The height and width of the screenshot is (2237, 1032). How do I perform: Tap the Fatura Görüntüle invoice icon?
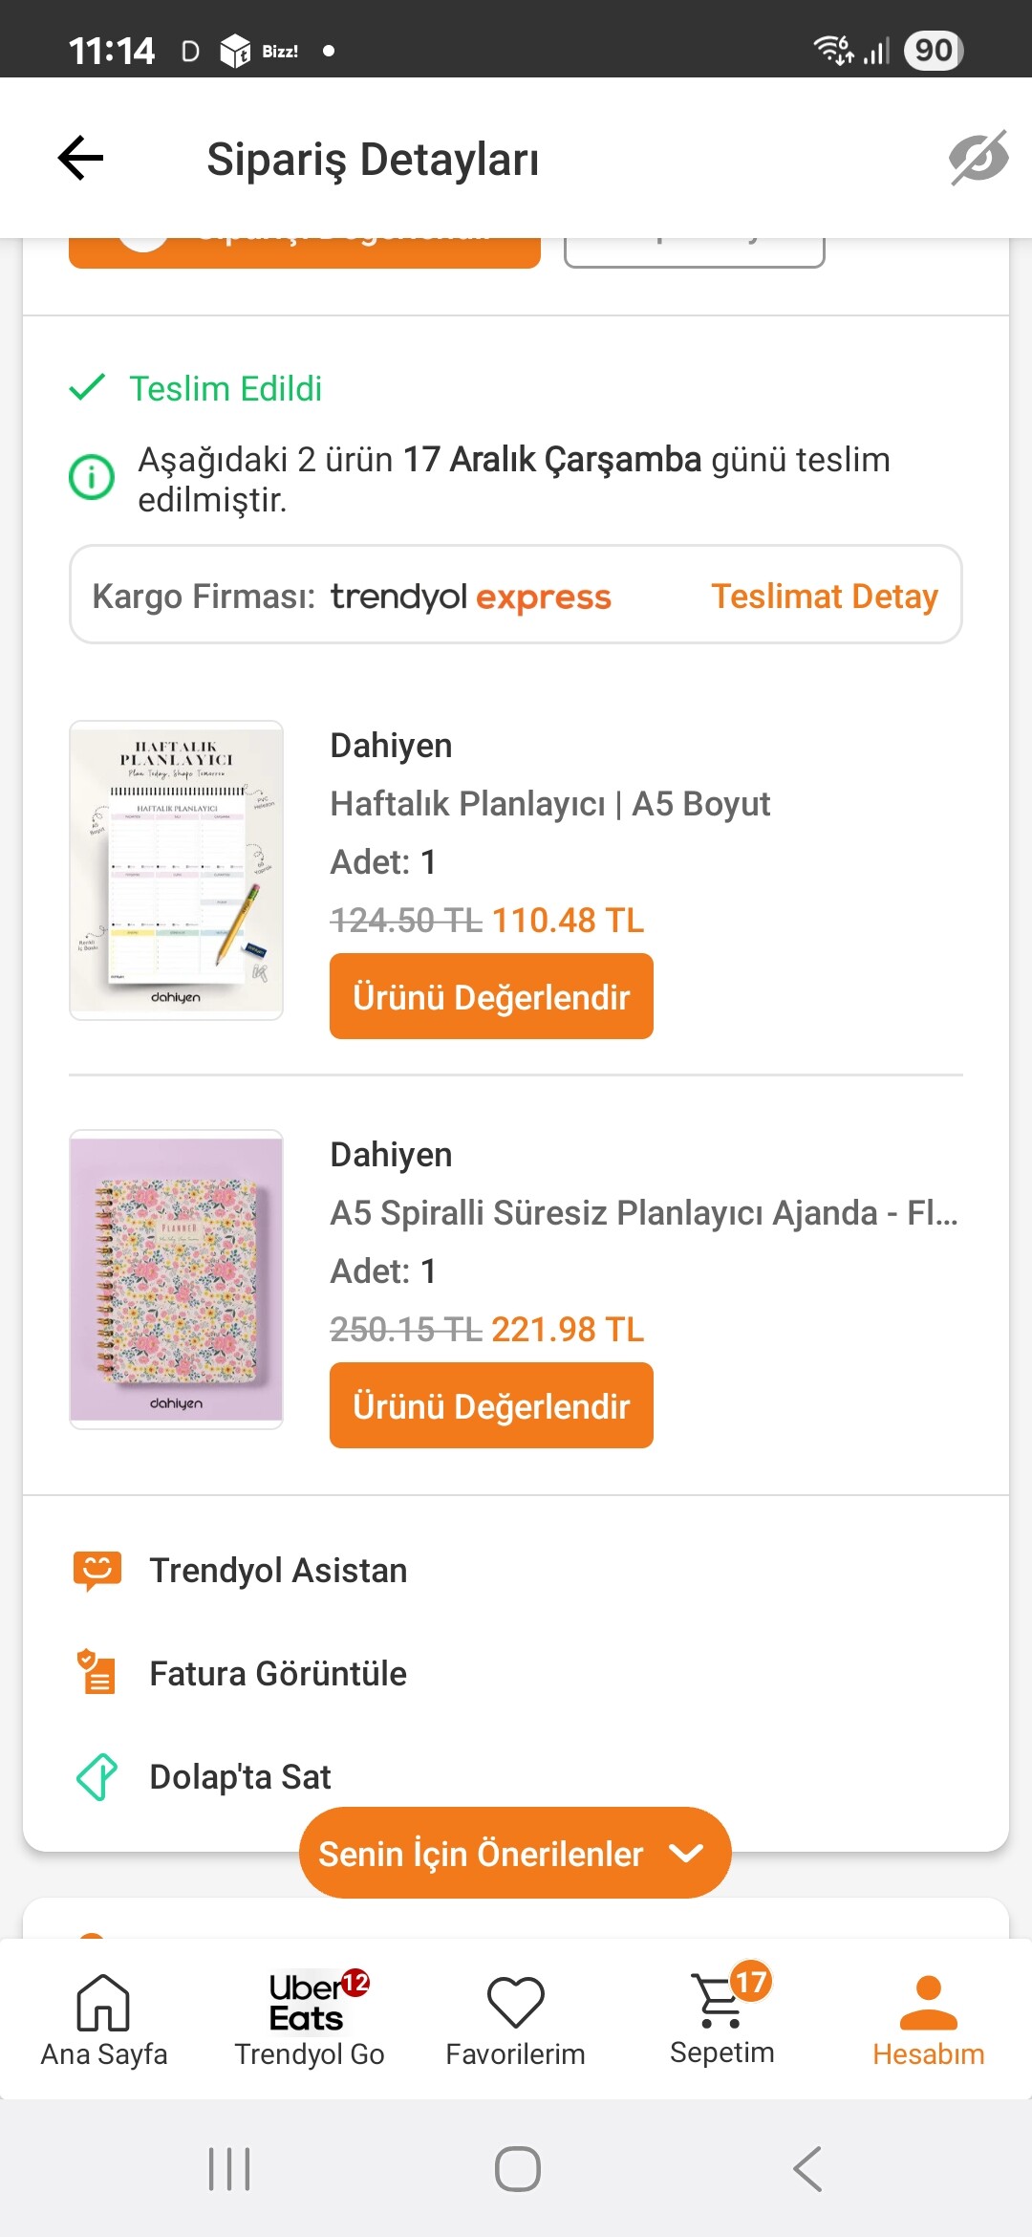pos(97,1673)
